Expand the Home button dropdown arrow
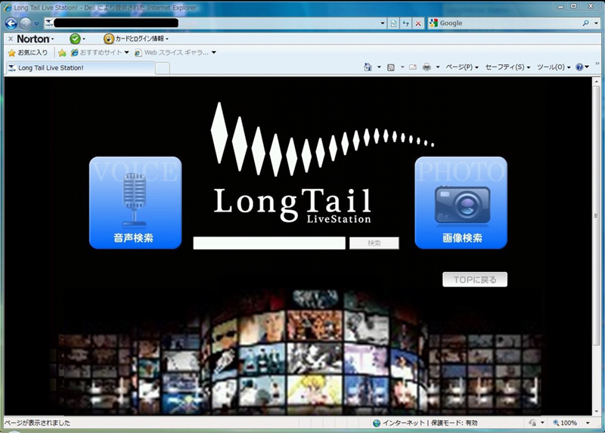 379,67
